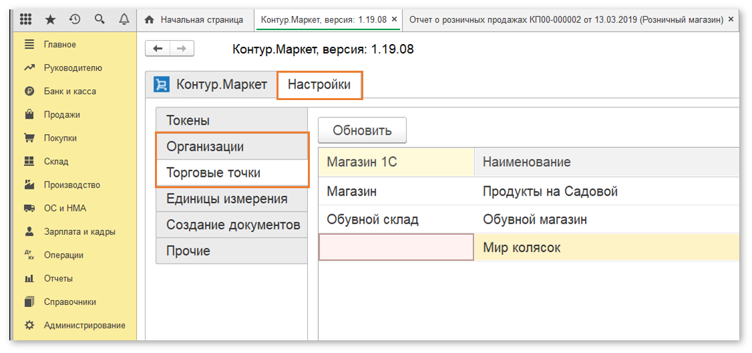This screenshot has height=353, width=752.
Task: Open the Склад section
Action: coord(56,161)
